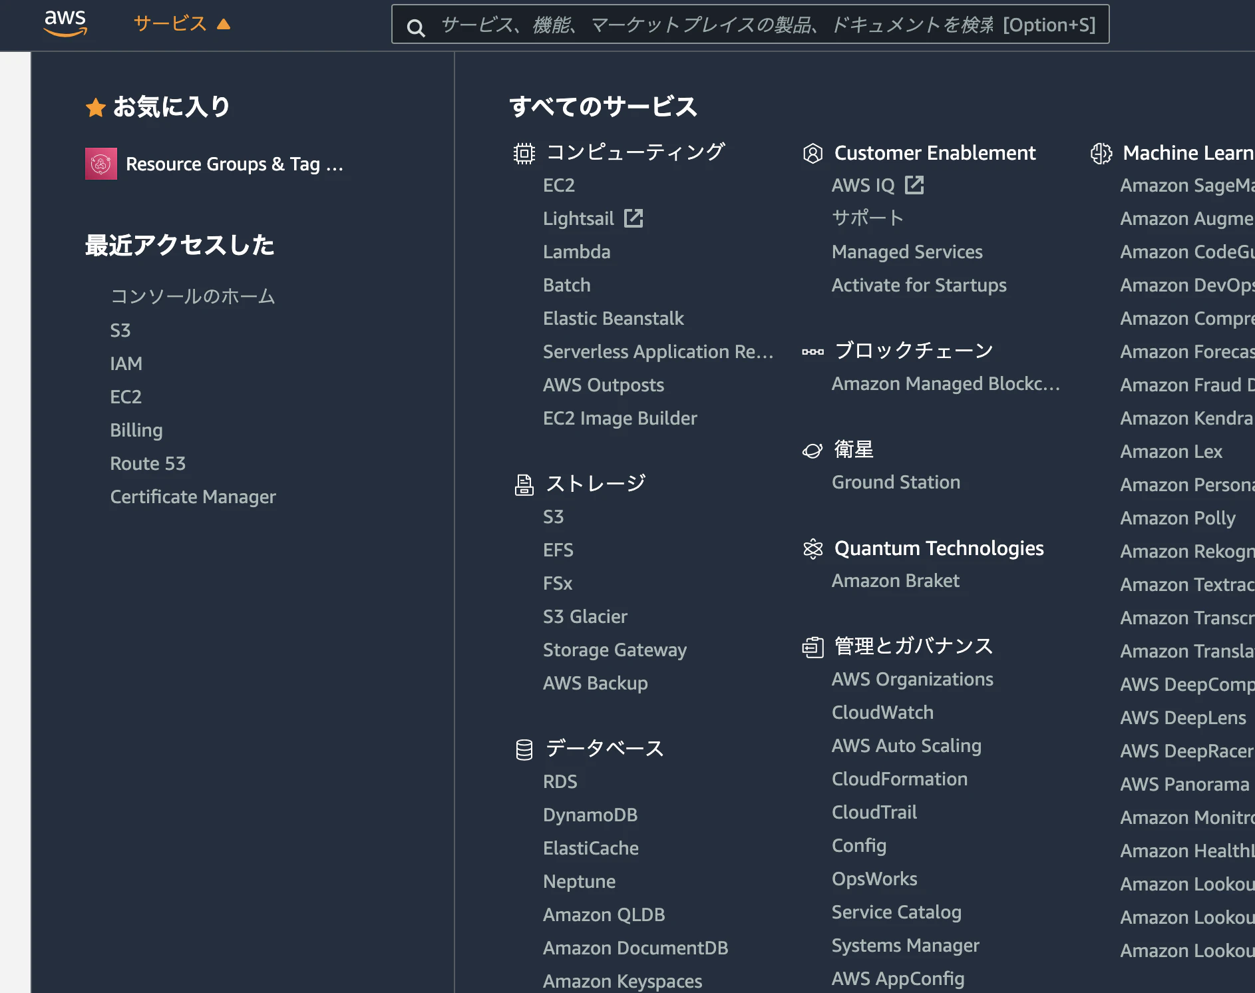Click the orange favorites star icon

point(96,107)
